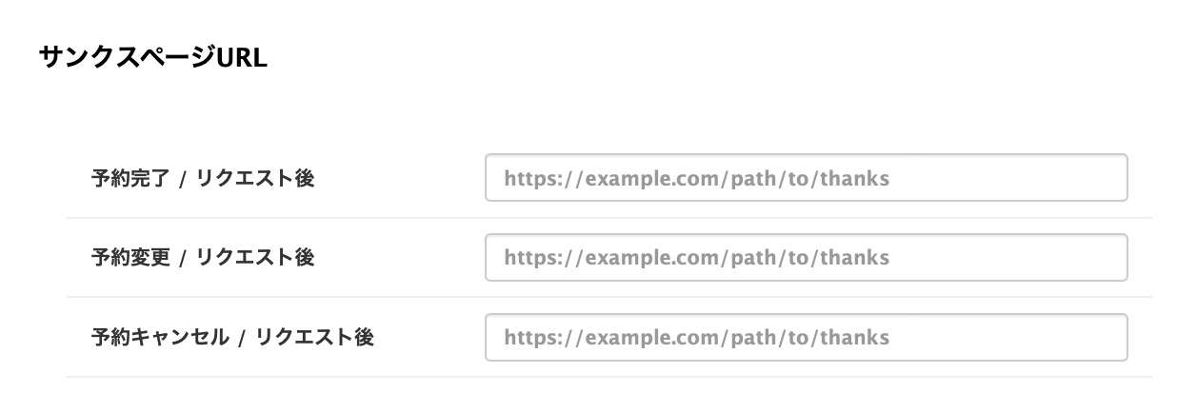1177x413 pixels.
Task: Click the 予約完了 / リクエスト後 label
Action: tap(203, 178)
